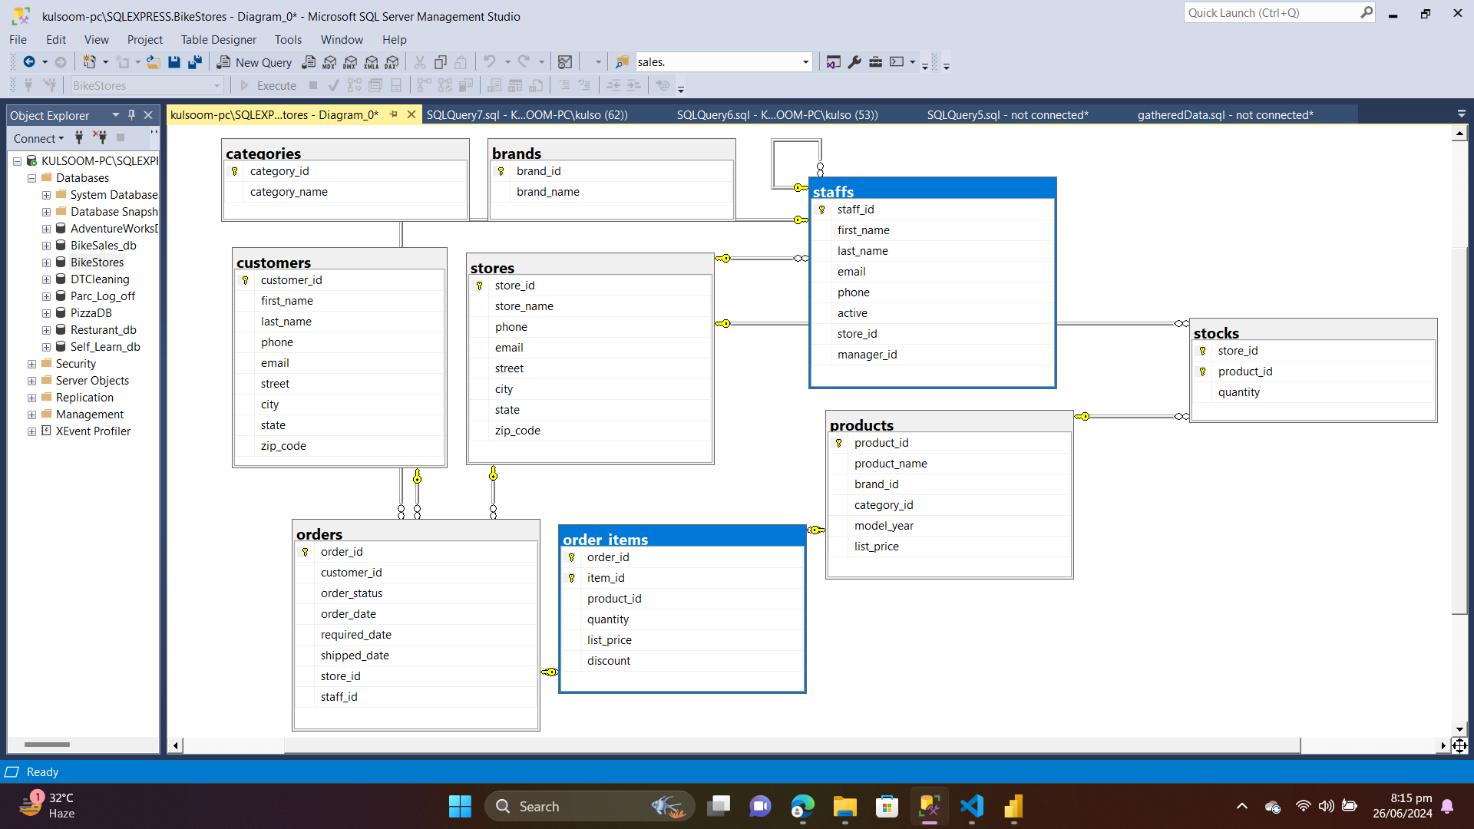
Task: Switch to SQLQuery6.sql tab
Action: (777, 114)
